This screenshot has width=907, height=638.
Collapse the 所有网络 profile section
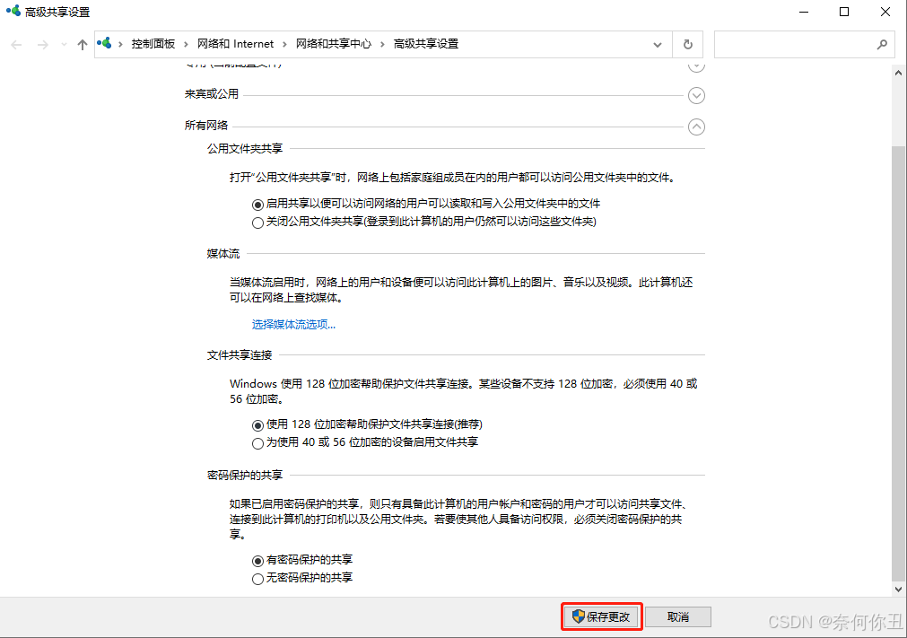tap(696, 127)
